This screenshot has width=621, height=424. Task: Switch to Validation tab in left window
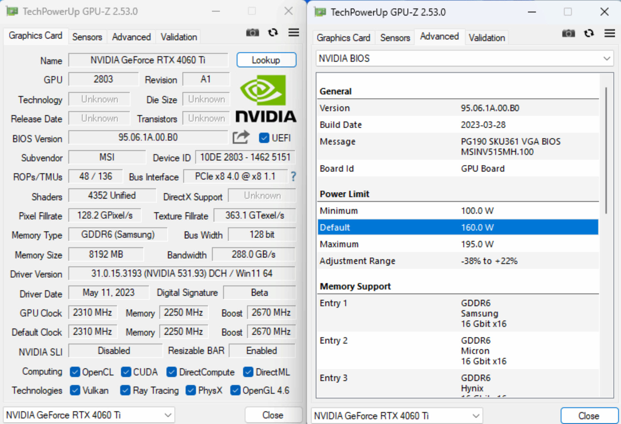tap(179, 37)
